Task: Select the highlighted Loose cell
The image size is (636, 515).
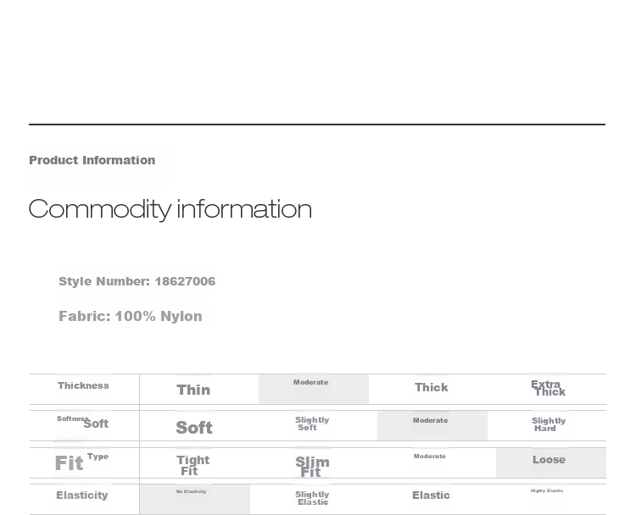Action: pos(551,463)
